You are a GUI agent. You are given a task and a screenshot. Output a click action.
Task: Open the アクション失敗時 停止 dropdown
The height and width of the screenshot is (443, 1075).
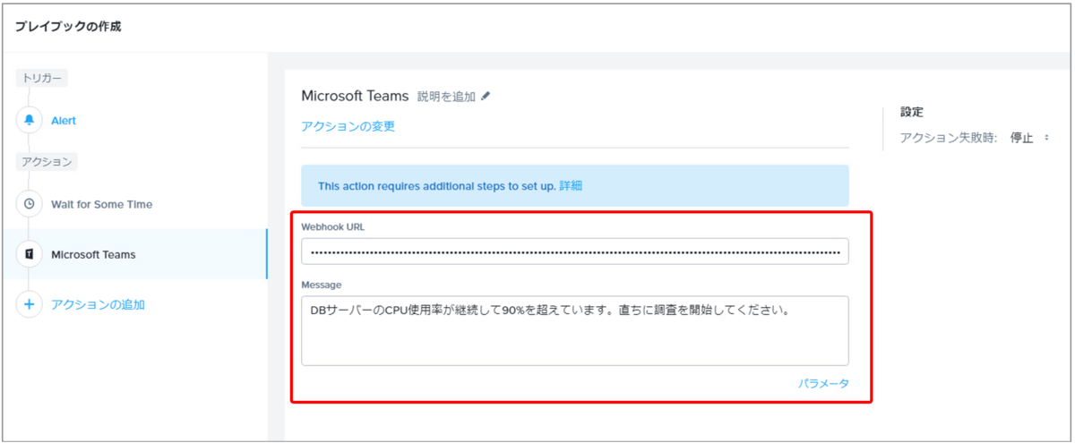coord(1030,138)
